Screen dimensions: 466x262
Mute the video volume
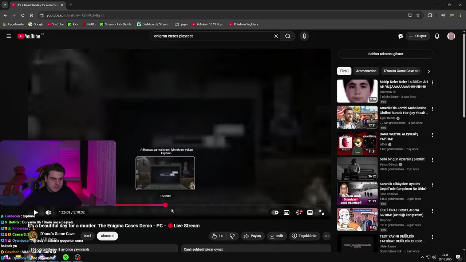(x=48, y=213)
